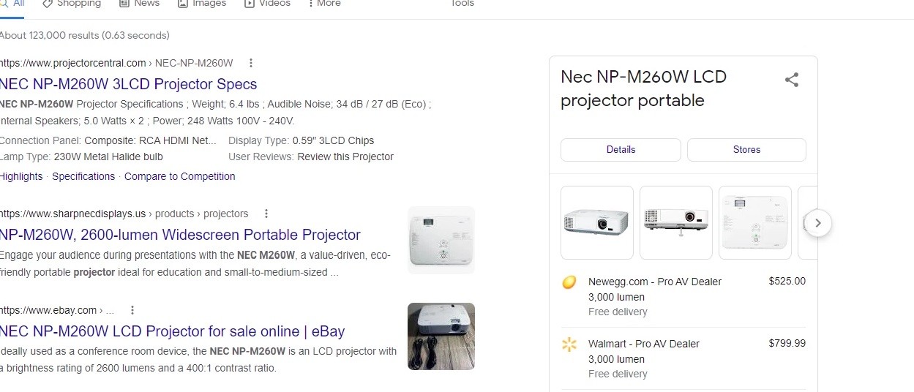Switch to the Shopping tab
Viewport: 914px width, 392px height.
point(71,4)
